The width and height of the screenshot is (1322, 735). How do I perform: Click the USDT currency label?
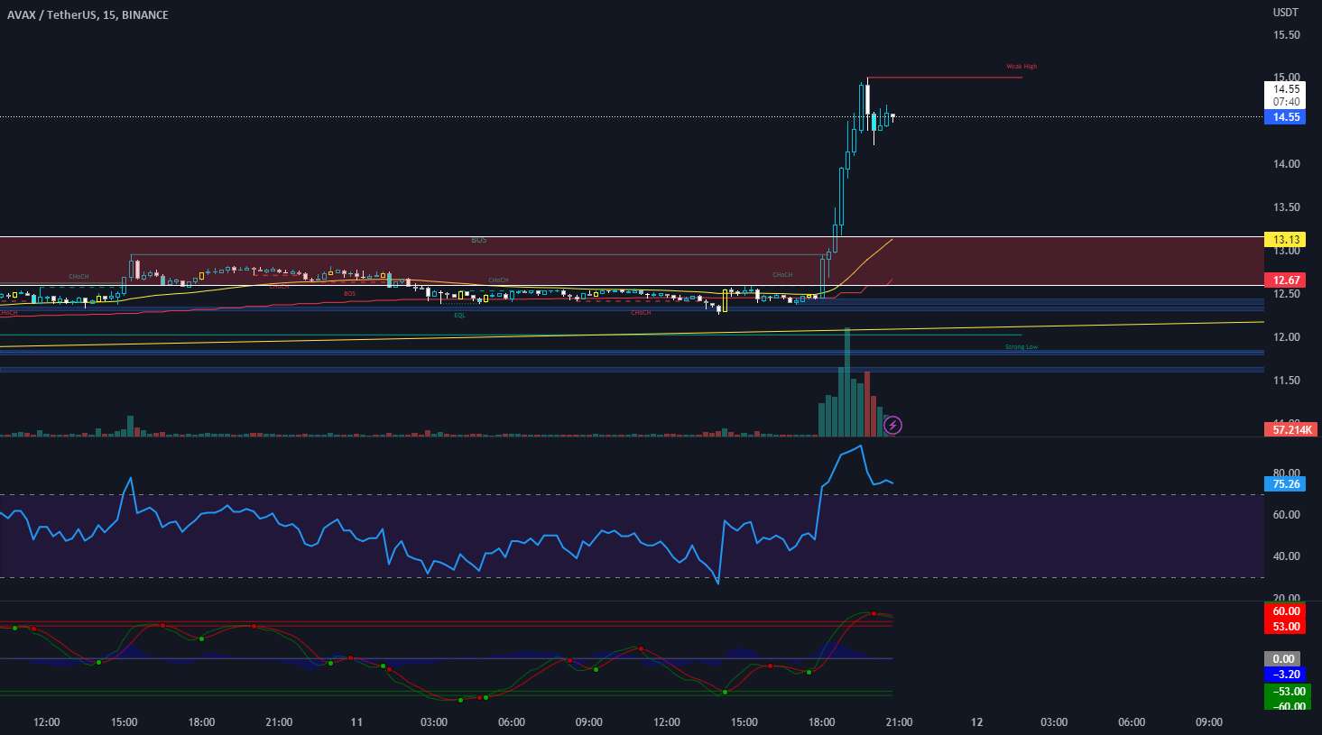pyautogui.click(x=1286, y=13)
